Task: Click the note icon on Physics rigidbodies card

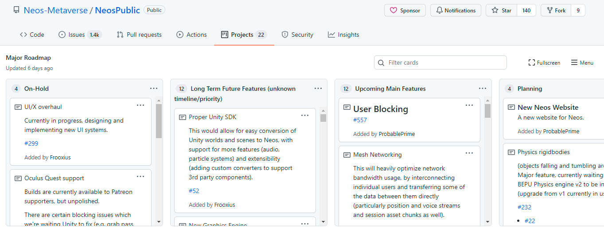Action: pos(511,152)
